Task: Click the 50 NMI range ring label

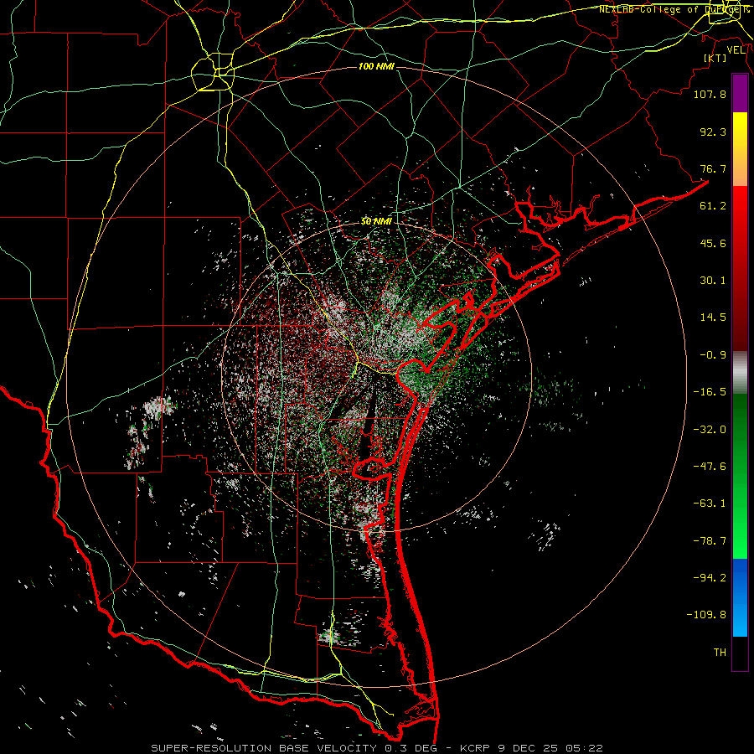Action: pyautogui.click(x=376, y=221)
